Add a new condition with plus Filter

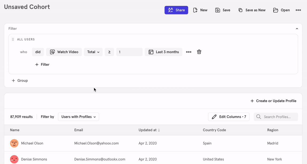point(42,64)
